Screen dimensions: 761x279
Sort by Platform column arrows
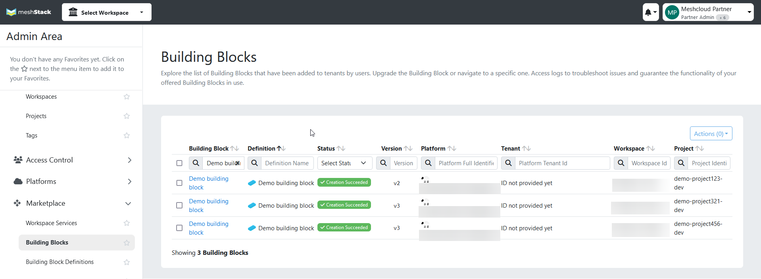[452, 148]
